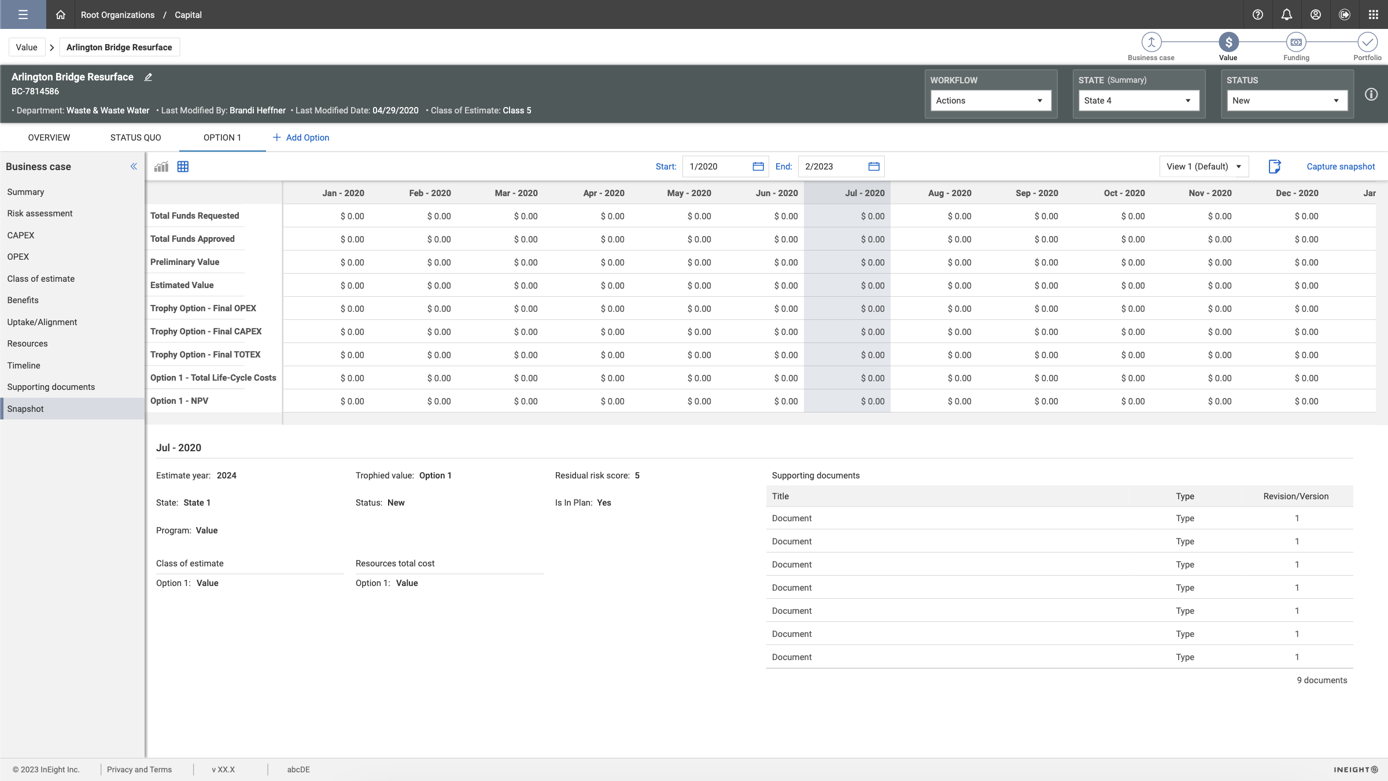Screen dimensions: 1388x781
Task: Click Root Organizations in the top bar
Action: tap(117, 15)
